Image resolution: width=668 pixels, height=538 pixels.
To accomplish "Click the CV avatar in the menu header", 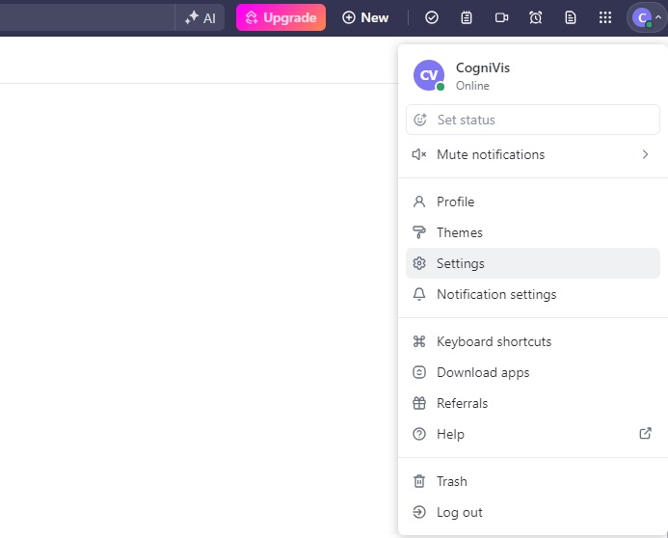I will [x=429, y=75].
